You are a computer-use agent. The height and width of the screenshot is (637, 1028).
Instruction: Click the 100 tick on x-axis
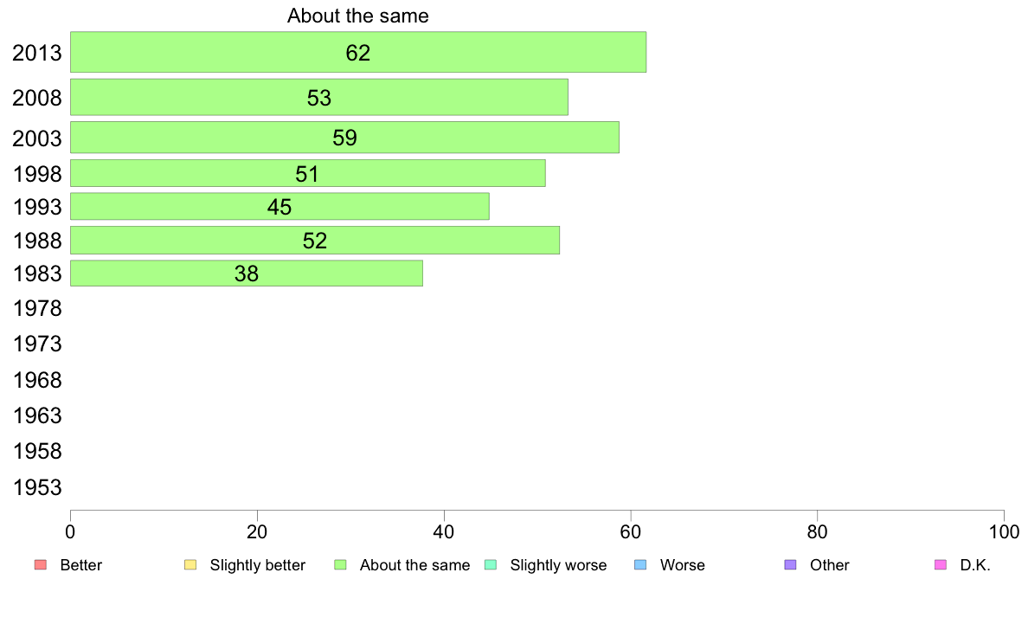pos(1004,532)
